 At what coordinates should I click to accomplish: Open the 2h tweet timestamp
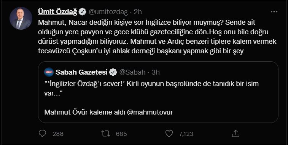click(x=138, y=12)
